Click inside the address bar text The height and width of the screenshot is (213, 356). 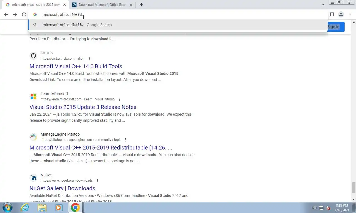(63, 14)
